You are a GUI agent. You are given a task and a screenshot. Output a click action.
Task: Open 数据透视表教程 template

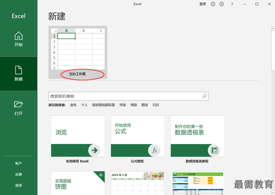(x=197, y=140)
